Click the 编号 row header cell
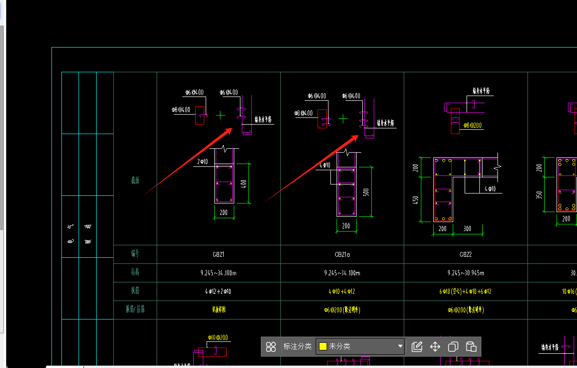This screenshot has width=577, height=368. [x=136, y=254]
